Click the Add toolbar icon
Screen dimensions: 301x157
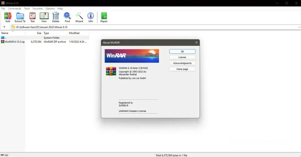point(8,16)
